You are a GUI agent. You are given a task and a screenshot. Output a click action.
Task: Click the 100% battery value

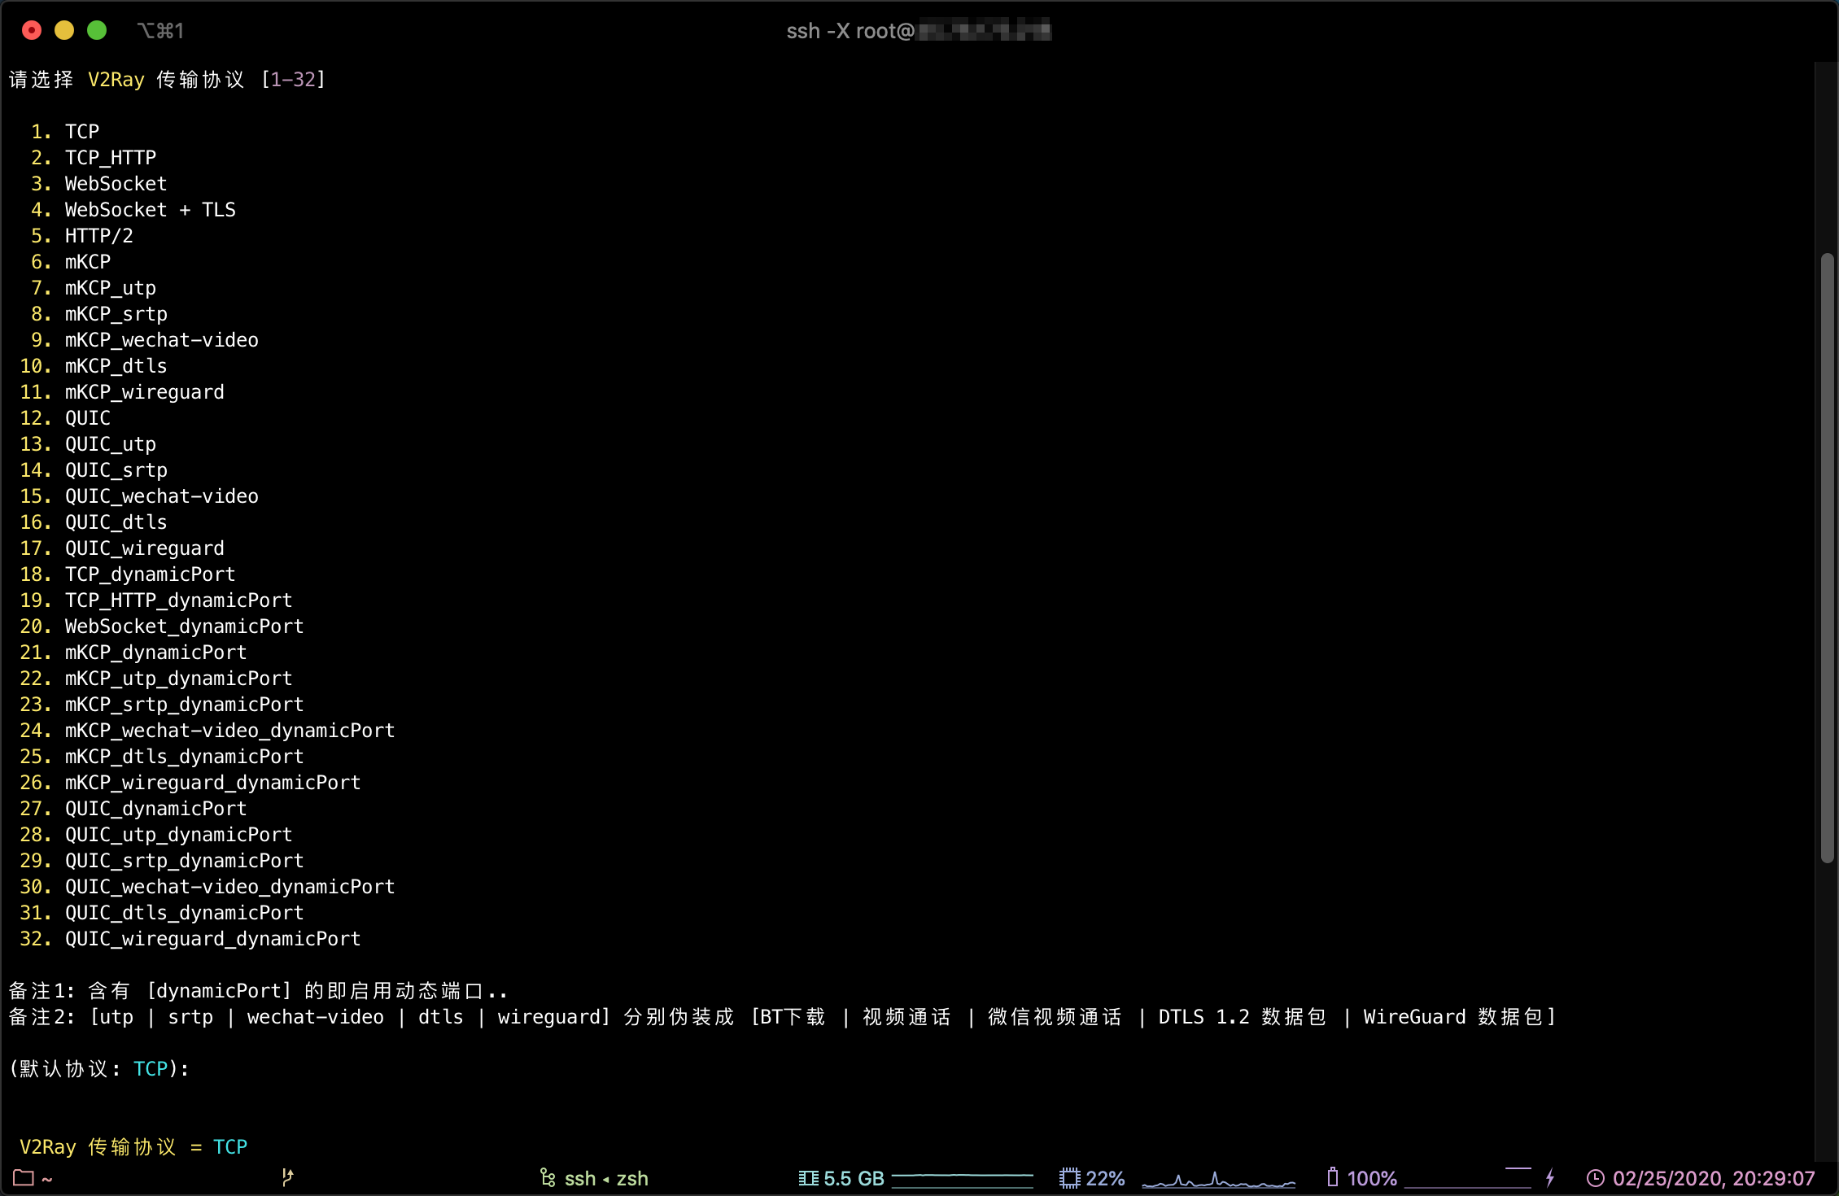(1372, 1178)
